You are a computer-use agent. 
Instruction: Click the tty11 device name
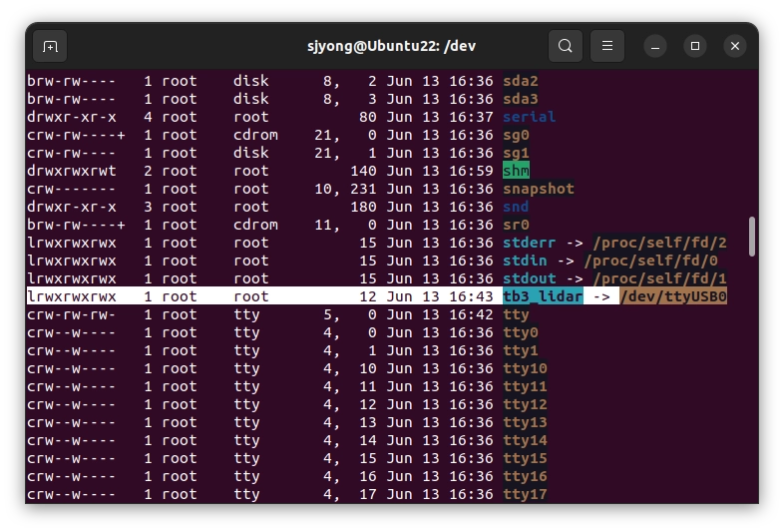525,387
